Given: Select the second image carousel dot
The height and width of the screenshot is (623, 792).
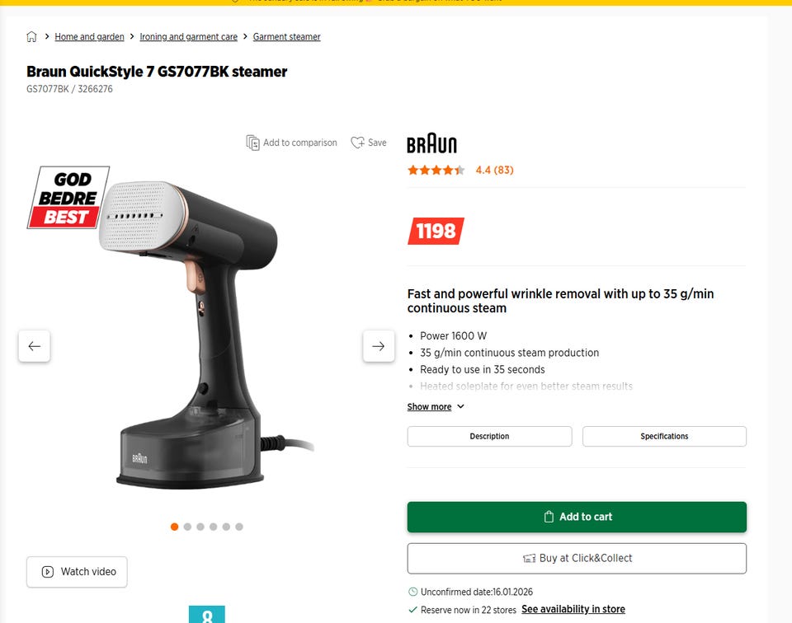Looking at the screenshot, I should tap(187, 527).
